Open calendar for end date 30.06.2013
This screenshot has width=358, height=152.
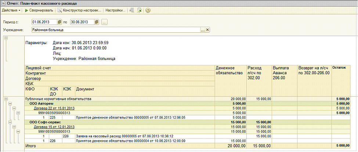coord(96,22)
